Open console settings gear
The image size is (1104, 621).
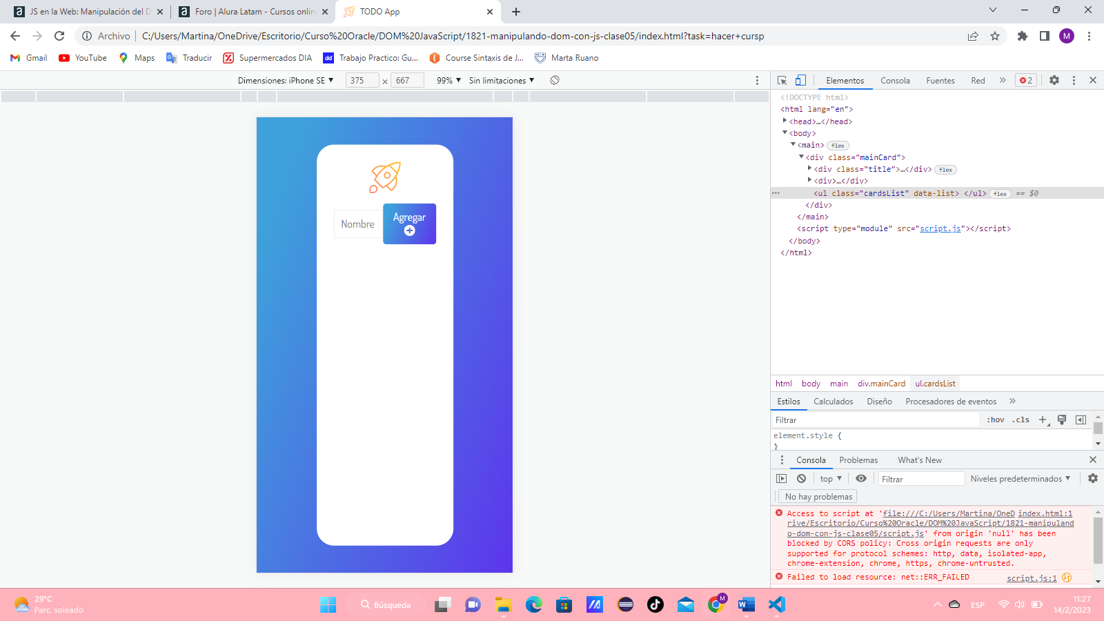[1093, 478]
